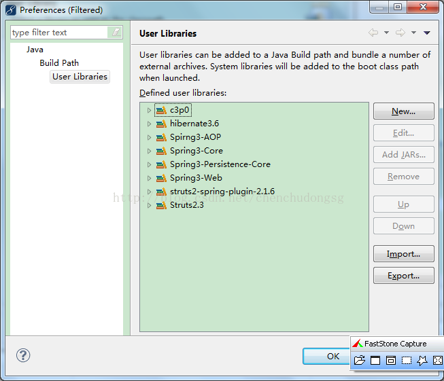
Task: Select the struts2-spring-plugin-2.1.6 label
Action: pyautogui.click(x=222, y=192)
